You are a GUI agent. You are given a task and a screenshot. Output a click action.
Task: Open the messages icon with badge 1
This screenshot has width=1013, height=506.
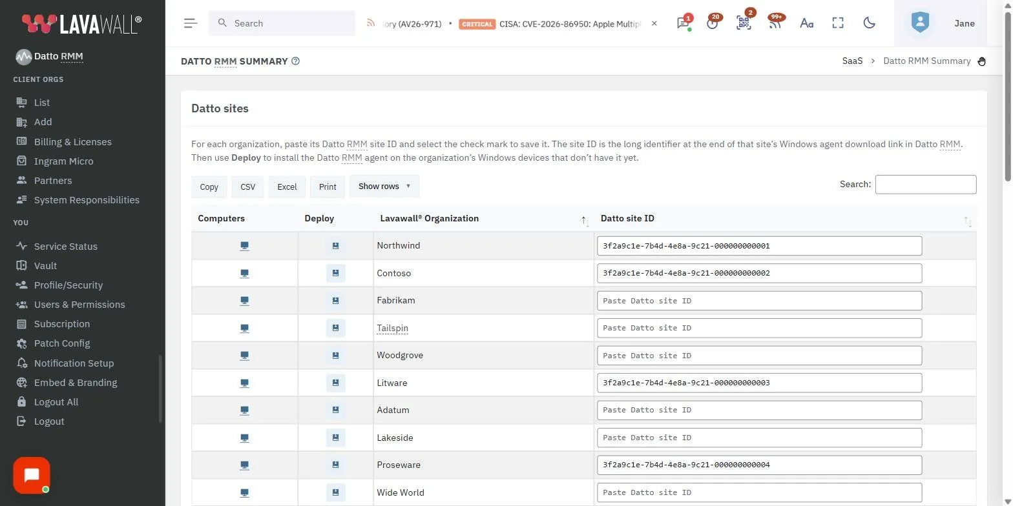click(683, 23)
